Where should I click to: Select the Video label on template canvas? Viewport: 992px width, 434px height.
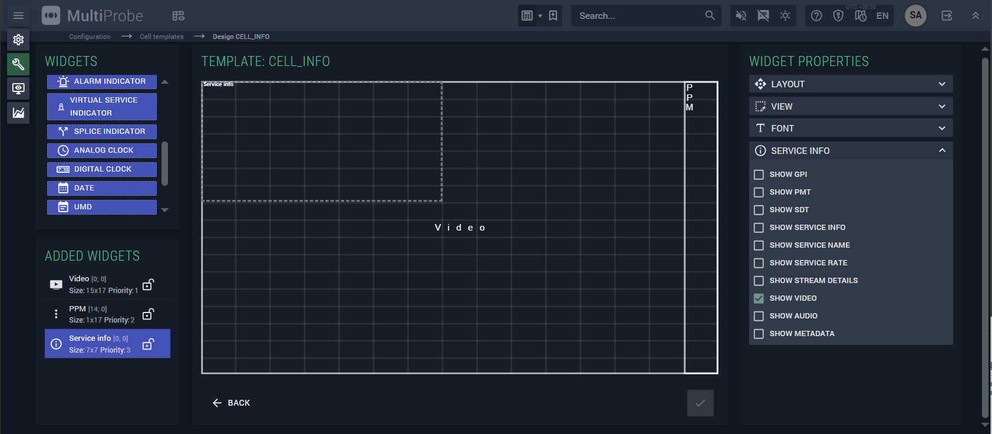pyautogui.click(x=460, y=228)
